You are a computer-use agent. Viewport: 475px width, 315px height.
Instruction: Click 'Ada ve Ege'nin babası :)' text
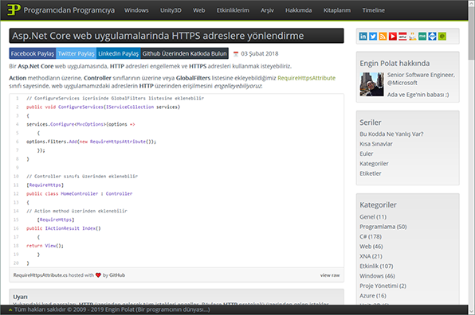pyautogui.click(x=418, y=95)
